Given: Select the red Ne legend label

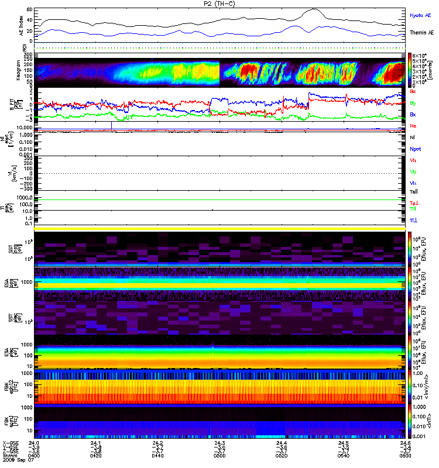Looking at the screenshot, I should pyautogui.click(x=413, y=126).
